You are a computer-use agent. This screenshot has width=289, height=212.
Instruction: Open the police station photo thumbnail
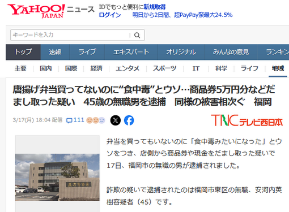click(x=57, y=178)
